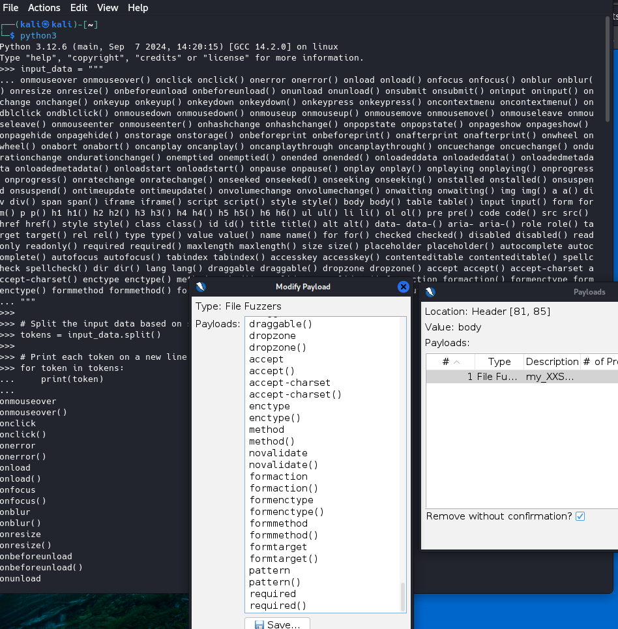
Task: Click 'tokens = input_data.split()' line in terminal
Action: (x=91, y=334)
